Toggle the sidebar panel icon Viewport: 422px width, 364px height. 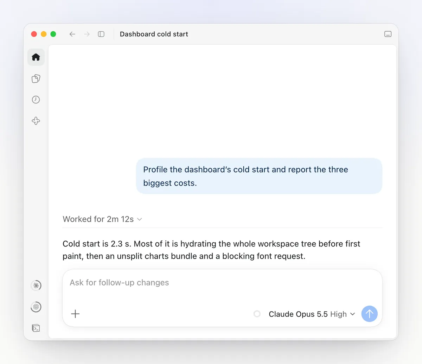pos(101,34)
